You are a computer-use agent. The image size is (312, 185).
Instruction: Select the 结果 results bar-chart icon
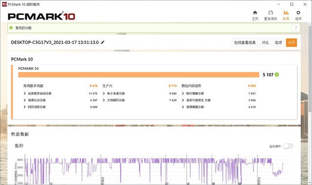(286, 13)
